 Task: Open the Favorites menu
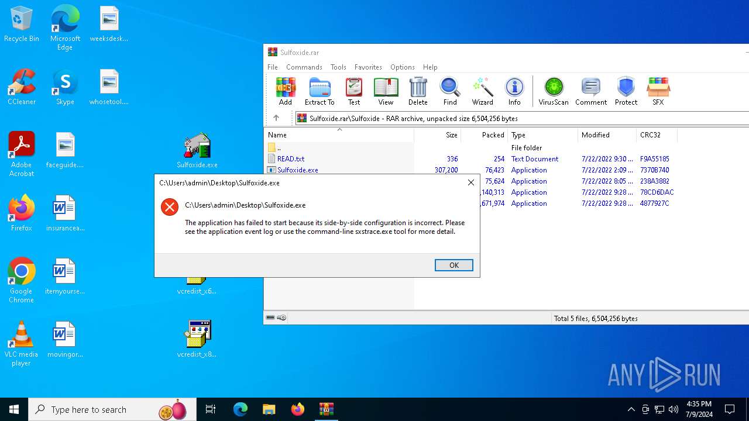pyautogui.click(x=368, y=67)
